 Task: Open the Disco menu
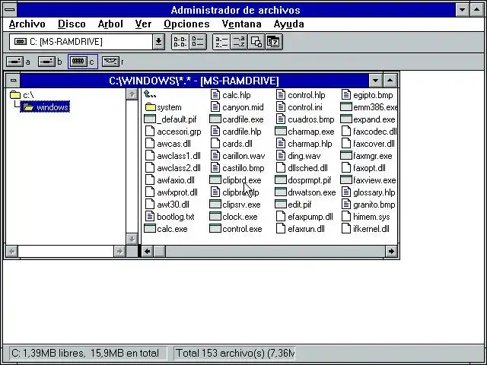point(72,24)
